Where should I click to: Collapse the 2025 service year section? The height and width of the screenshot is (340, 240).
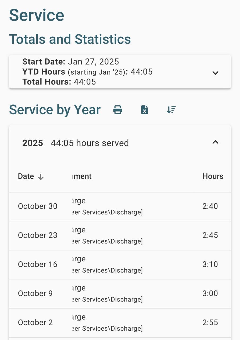[x=215, y=142]
